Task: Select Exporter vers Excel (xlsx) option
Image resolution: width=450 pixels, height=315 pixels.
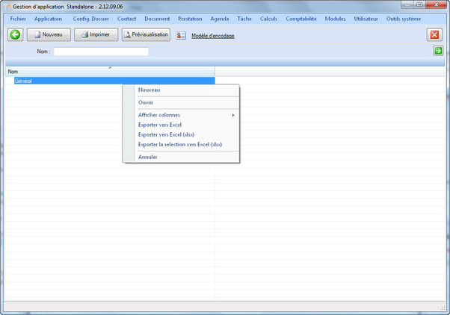Action: tap(166, 134)
